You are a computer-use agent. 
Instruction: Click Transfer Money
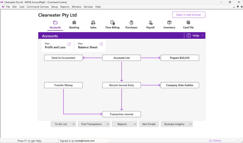(x=63, y=85)
